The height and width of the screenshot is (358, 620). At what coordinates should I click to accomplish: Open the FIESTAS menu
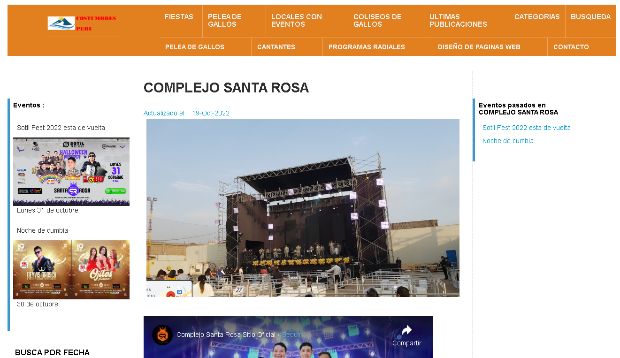tap(179, 17)
